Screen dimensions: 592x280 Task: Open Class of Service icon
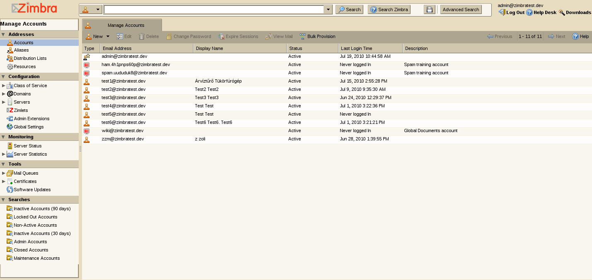coord(10,85)
